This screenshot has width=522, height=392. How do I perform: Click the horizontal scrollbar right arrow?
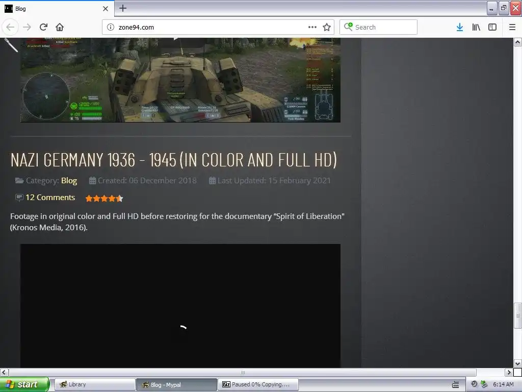tap(509, 372)
